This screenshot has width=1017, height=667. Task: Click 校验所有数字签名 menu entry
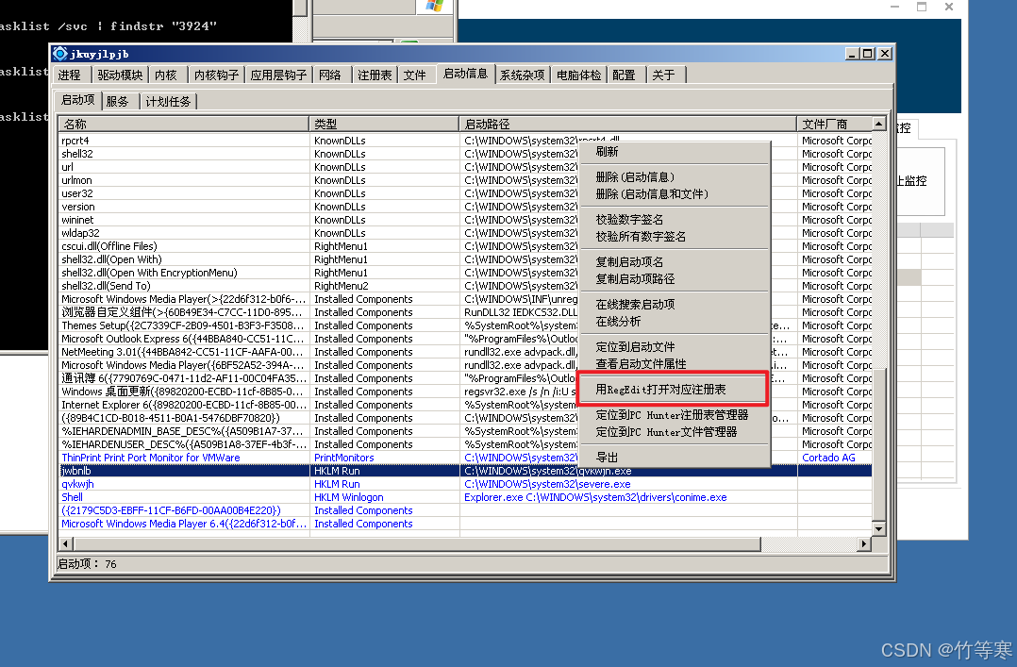point(641,237)
